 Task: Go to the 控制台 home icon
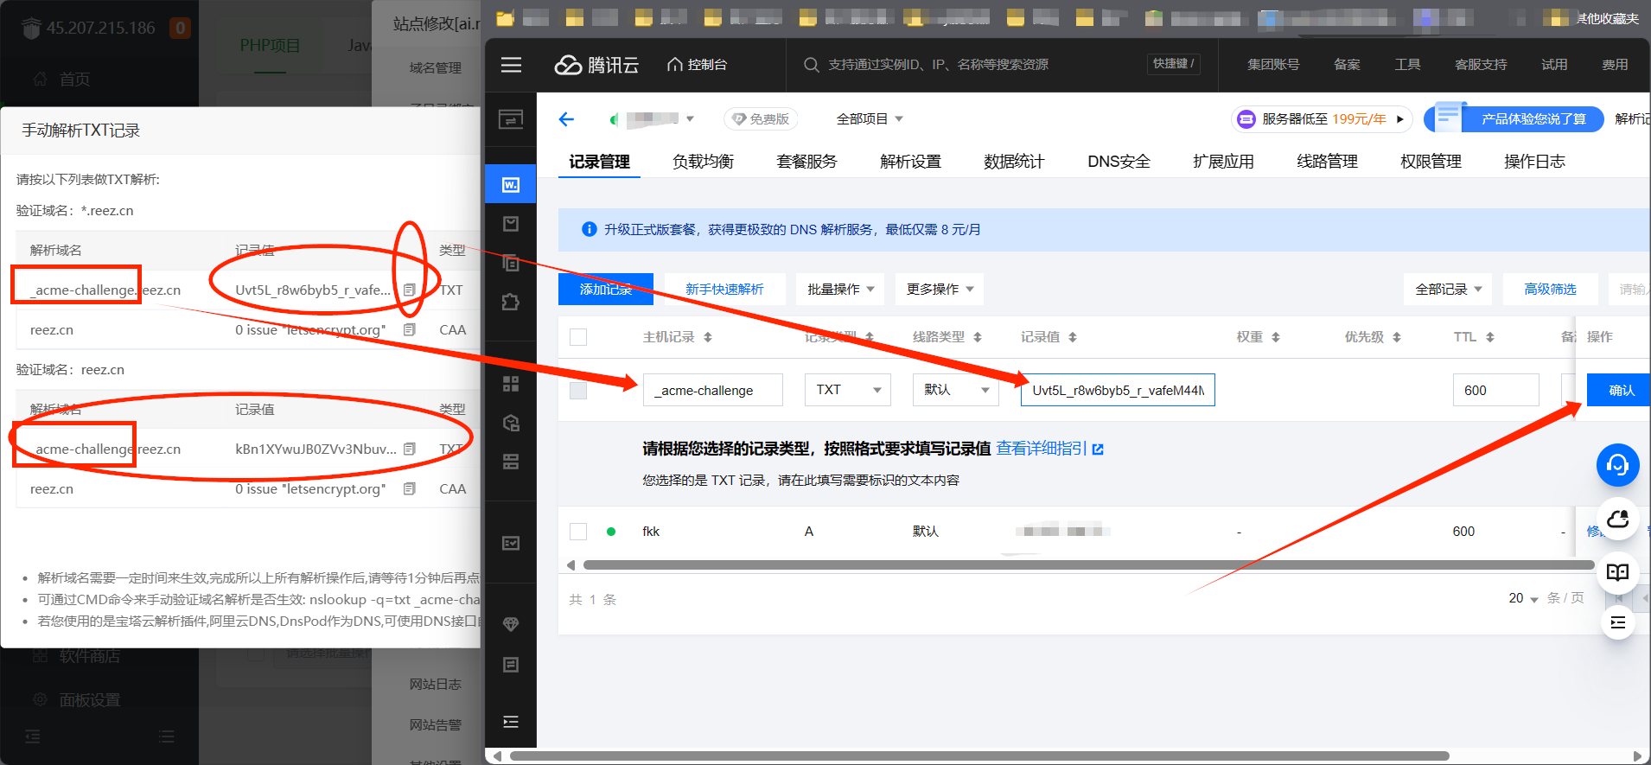pyautogui.click(x=675, y=65)
